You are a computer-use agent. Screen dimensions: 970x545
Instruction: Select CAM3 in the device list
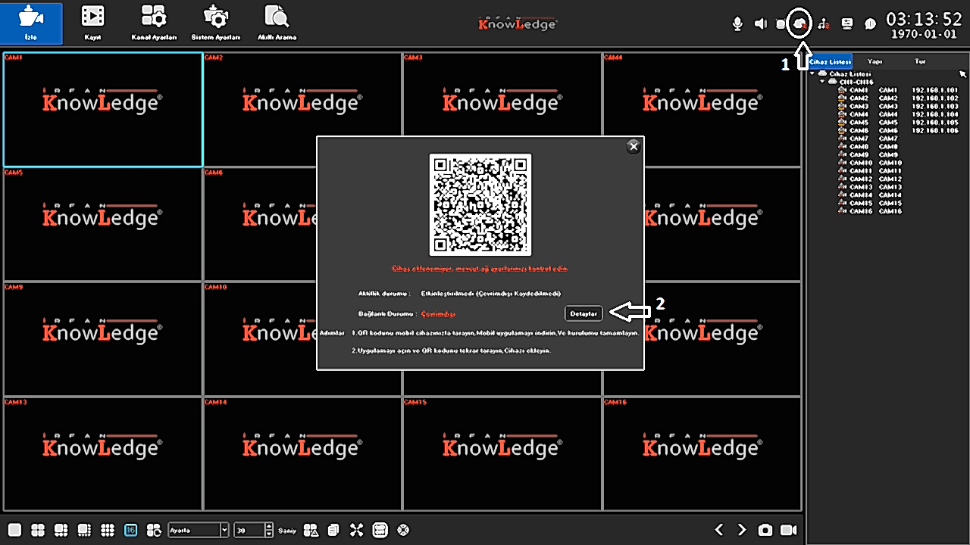859,106
